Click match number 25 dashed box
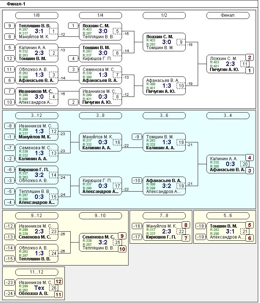The width and height of the screenshot is (260, 303). (118, 243)
